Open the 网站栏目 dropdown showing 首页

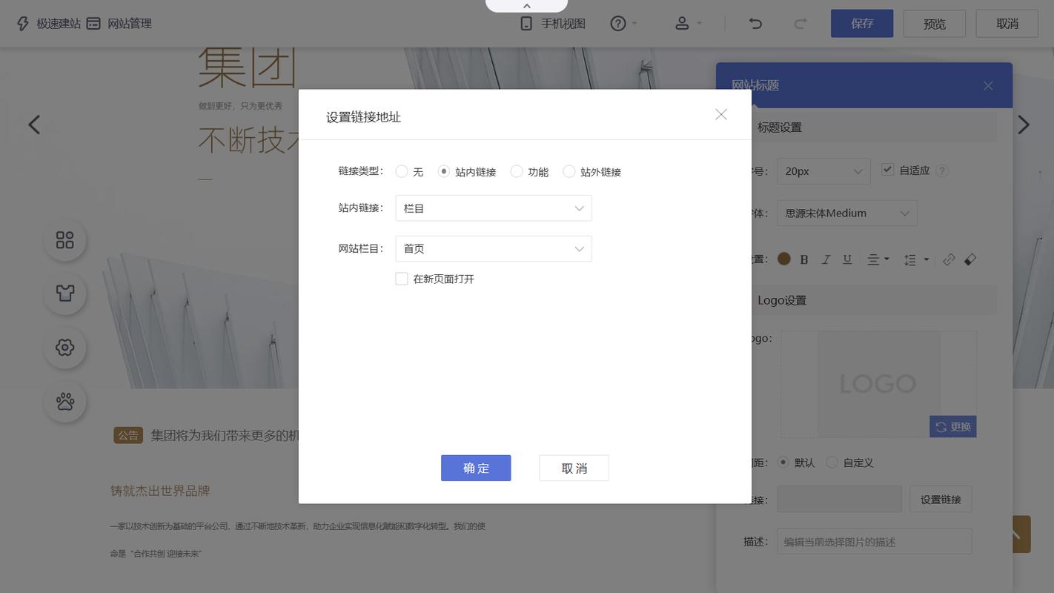[x=493, y=248]
